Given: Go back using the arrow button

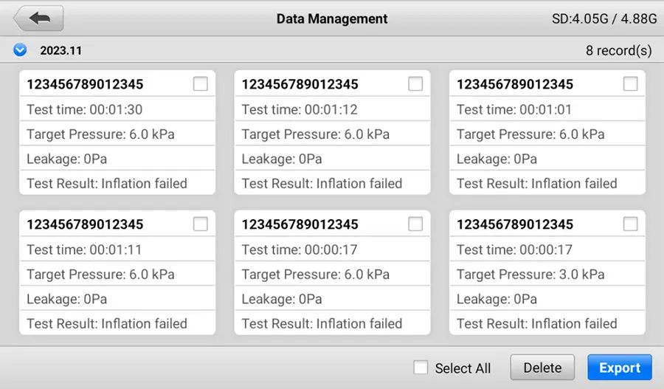Looking at the screenshot, I should coord(38,18).
